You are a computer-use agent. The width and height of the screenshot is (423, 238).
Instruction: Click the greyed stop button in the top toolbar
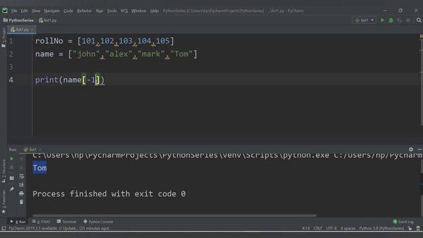coord(408,20)
